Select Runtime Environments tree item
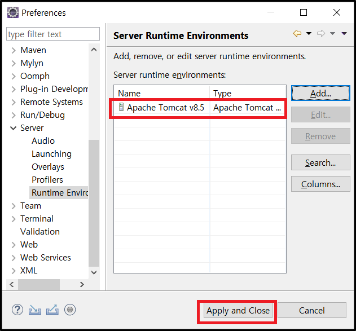Image resolution: width=356 pixels, height=331 pixels. [60, 193]
